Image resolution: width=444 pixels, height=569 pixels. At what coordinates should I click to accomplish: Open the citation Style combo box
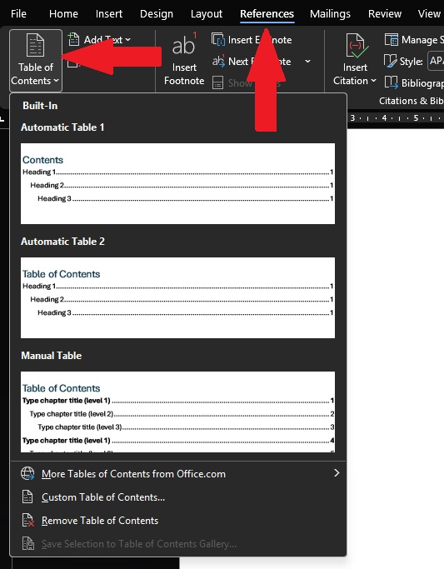[x=436, y=61]
